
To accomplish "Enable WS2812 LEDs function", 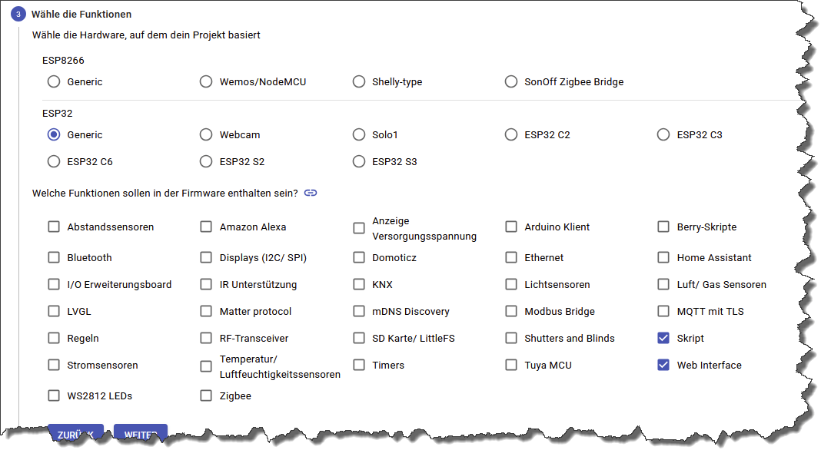I will click(x=54, y=395).
